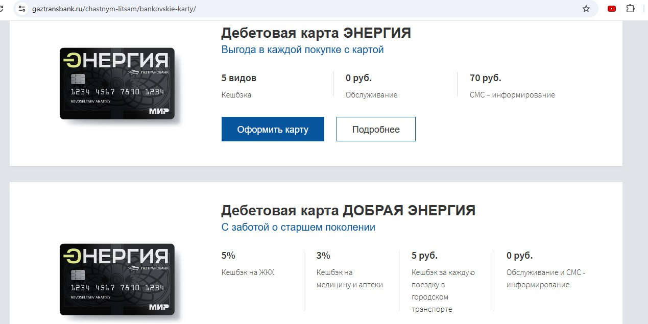The width and height of the screenshot is (648, 324).
Task: Click the МИР logo on ДОБРАЯ ЭНЕРГИЯ card image
Action: 158,307
